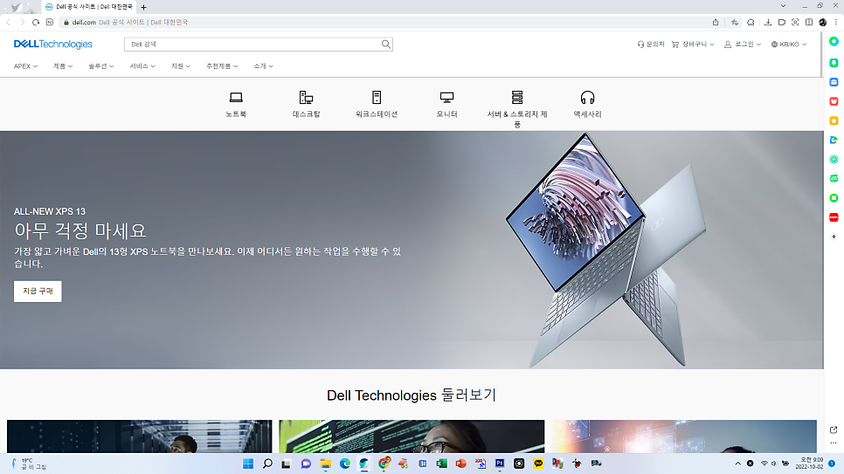The image size is (844, 474).
Task: Open the KakaoTalk taskbar icon
Action: pyautogui.click(x=538, y=464)
